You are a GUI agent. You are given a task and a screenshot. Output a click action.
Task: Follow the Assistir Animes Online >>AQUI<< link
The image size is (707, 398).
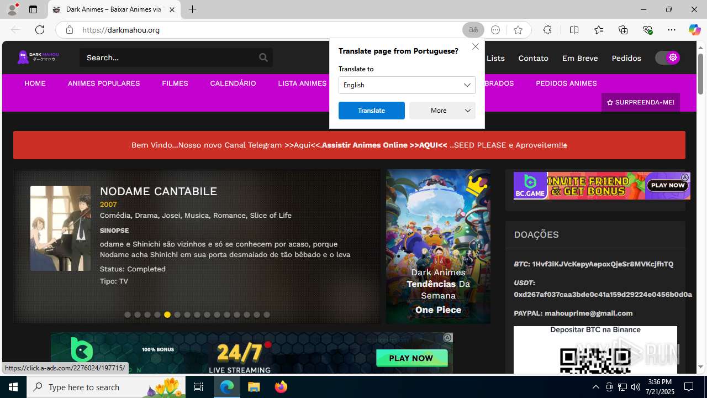[384, 145]
